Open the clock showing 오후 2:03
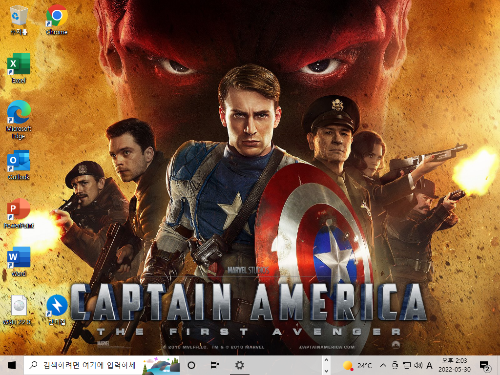 click(455, 365)
